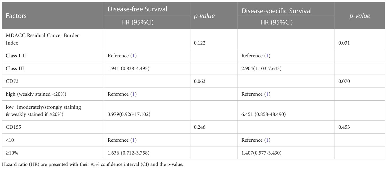The height and width of the screenshot is (169, 387).
Task: Click the p-value 0.246
Action: (200, 127)
